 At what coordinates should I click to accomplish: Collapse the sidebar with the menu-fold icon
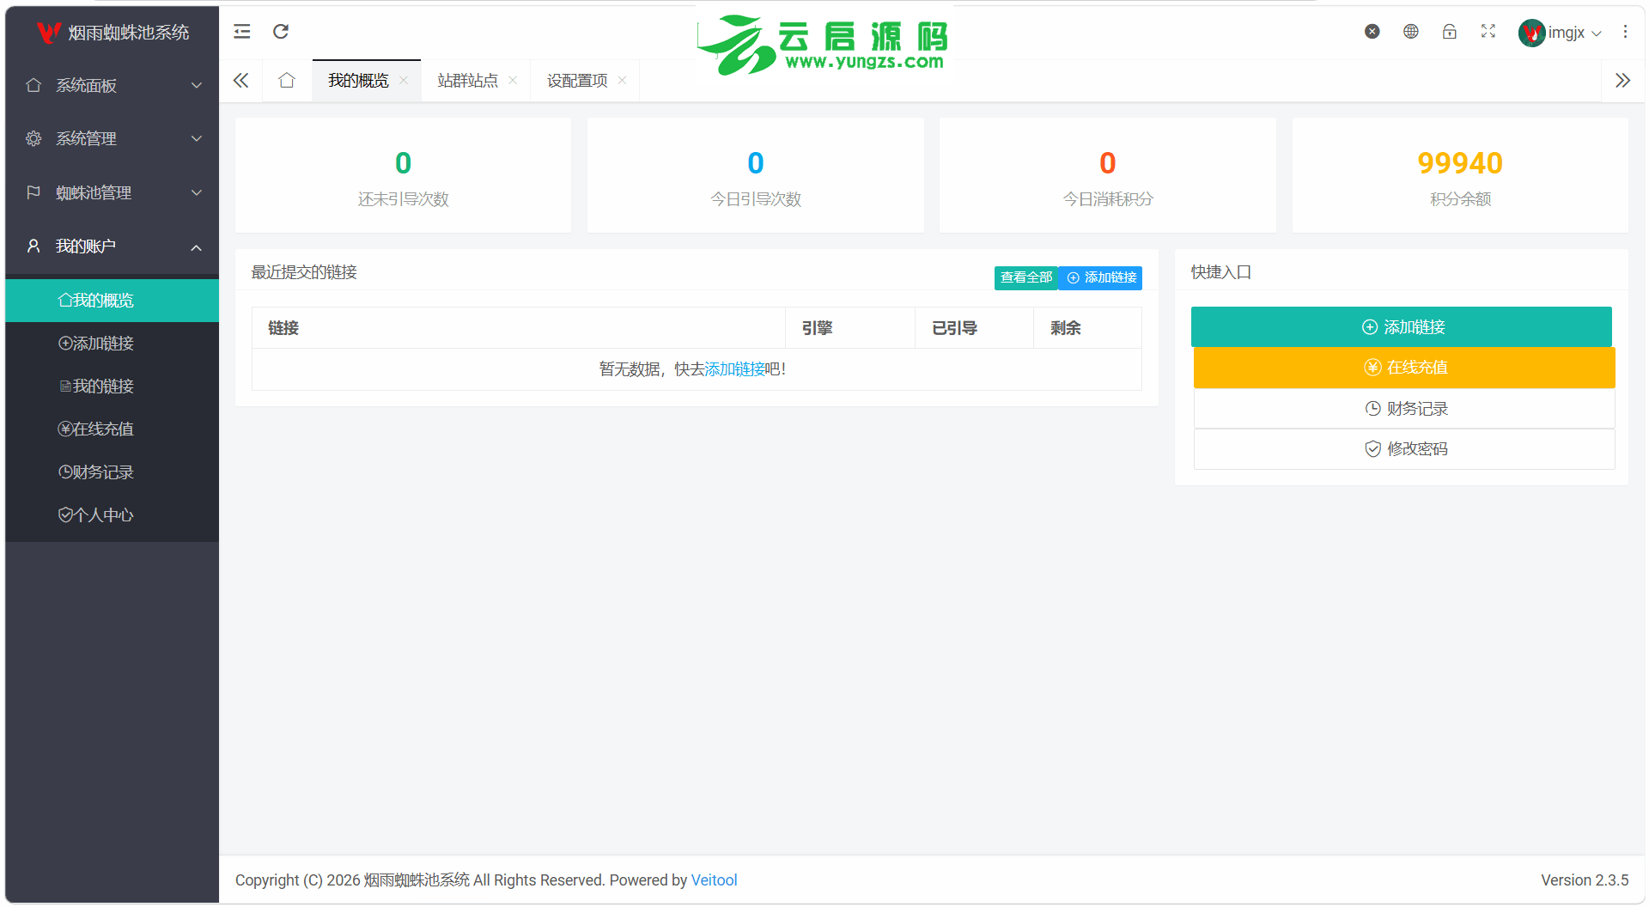pos(242,32)
